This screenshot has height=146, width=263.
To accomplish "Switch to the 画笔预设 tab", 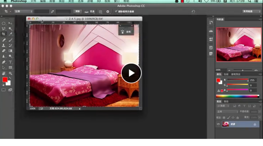I will 236,74.
